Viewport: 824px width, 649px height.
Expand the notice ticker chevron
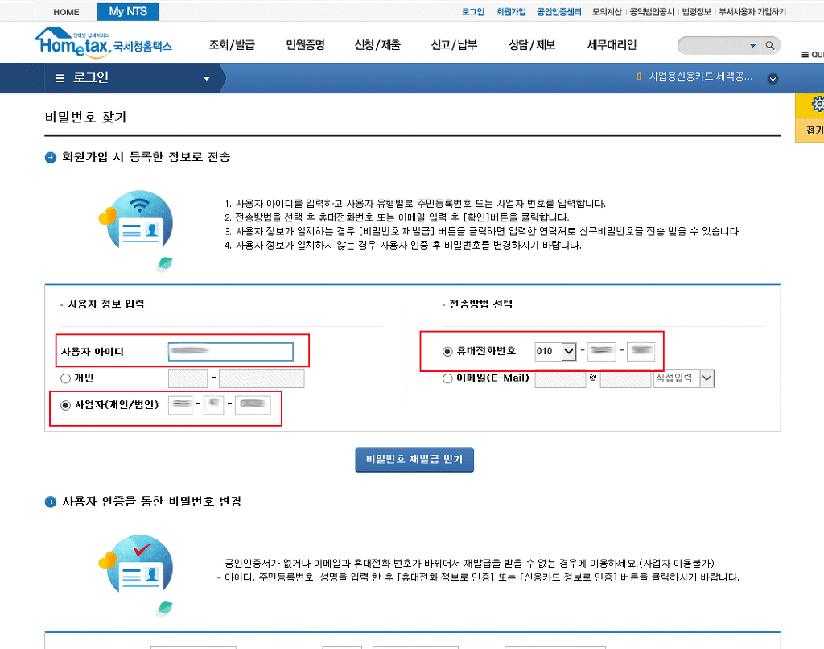point(772,79)
